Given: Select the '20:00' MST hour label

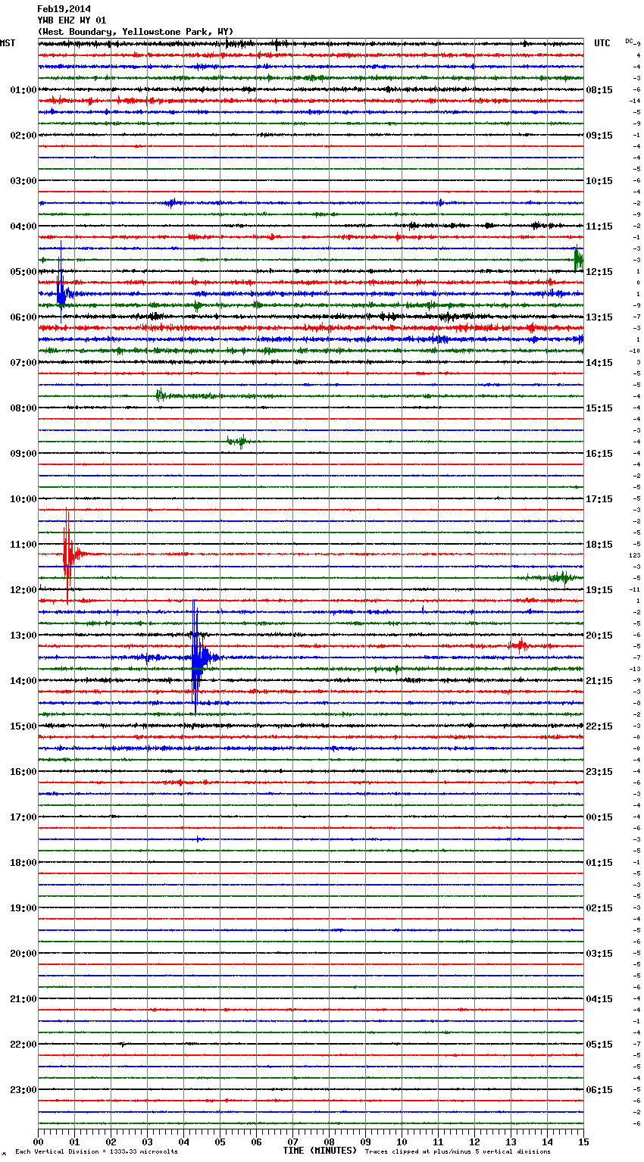Looking at the screenshot, I should tap(23, 954).
